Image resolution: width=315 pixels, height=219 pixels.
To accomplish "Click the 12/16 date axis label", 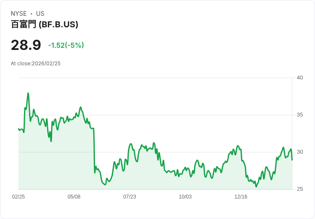I will click(x=241, y=197).
